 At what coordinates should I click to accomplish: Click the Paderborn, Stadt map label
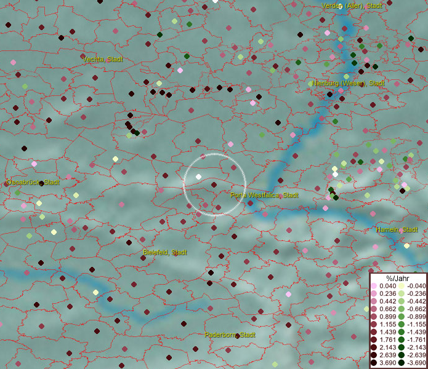tap(230, 335)
